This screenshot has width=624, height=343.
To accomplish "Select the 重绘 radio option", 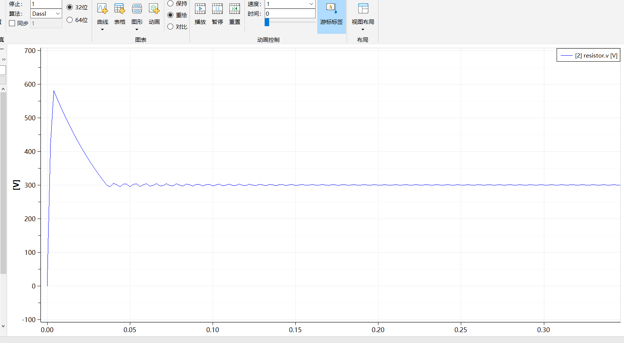I will pos(170,15).
